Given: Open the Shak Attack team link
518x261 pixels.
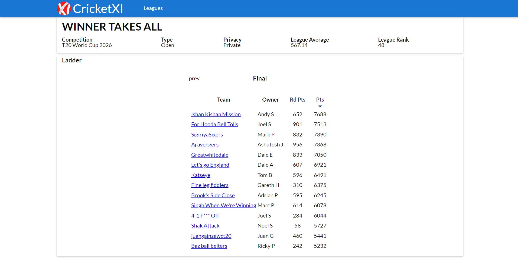Looking at the screenshot, I should [205, 226].
